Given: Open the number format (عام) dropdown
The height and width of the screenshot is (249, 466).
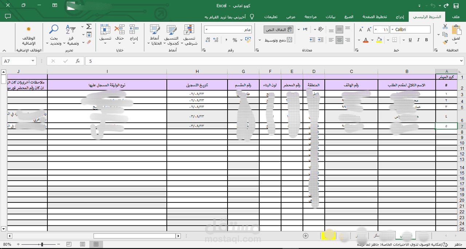Looking at the screenshot, I should (x=206, y=30).
